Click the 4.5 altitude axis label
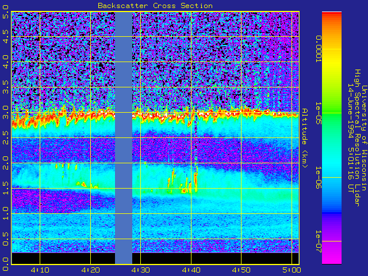The image size is (368, 276). coord(5,36)
